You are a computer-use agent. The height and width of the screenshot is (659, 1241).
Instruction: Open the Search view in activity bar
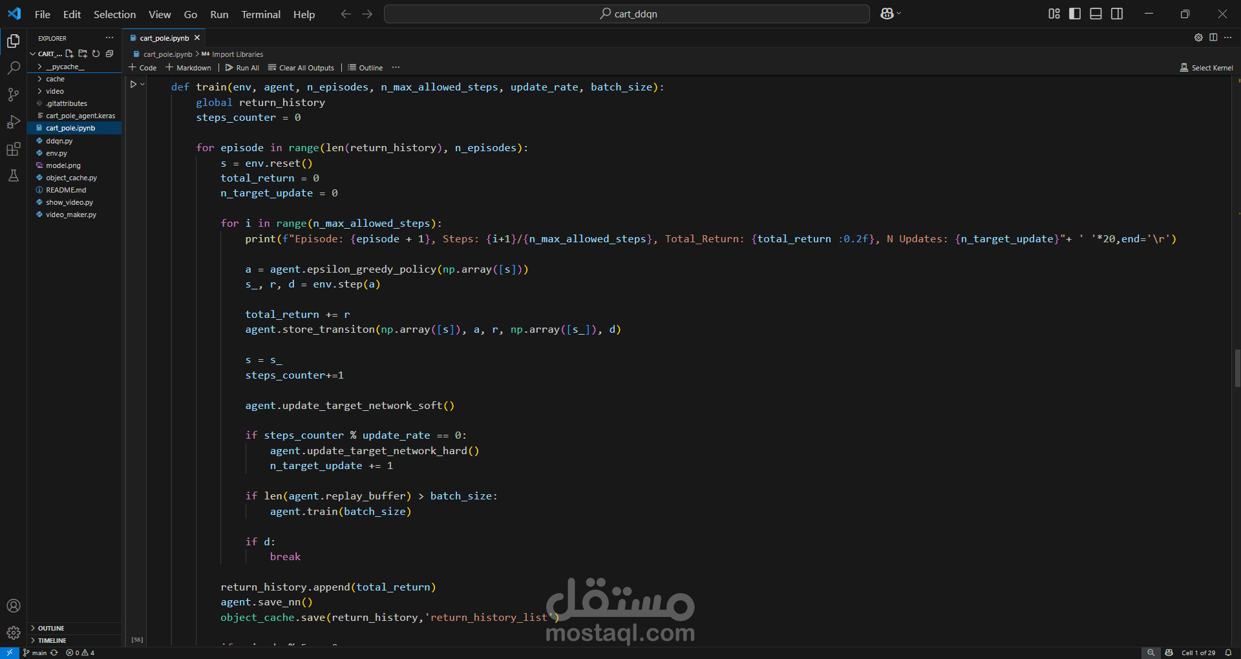click(x=13, y=68)
